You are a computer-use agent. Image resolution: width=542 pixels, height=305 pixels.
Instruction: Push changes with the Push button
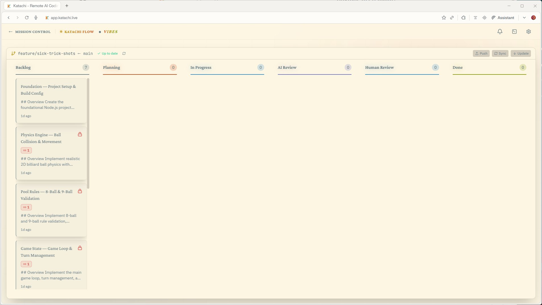pos(481,53)
